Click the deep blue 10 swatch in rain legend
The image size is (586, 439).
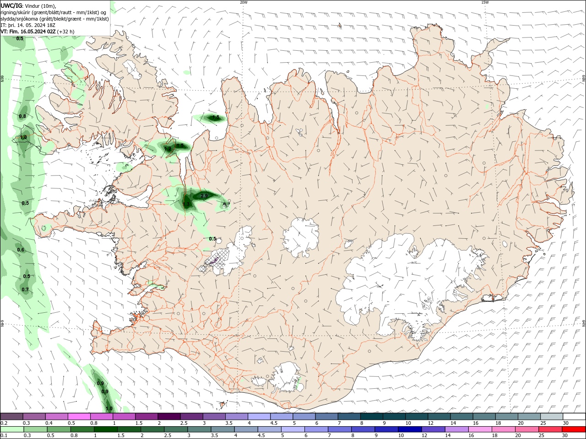pyautogui.click(x=409, y=429)
